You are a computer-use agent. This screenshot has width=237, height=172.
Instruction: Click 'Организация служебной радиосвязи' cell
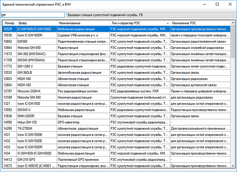(x=200, y=48)
